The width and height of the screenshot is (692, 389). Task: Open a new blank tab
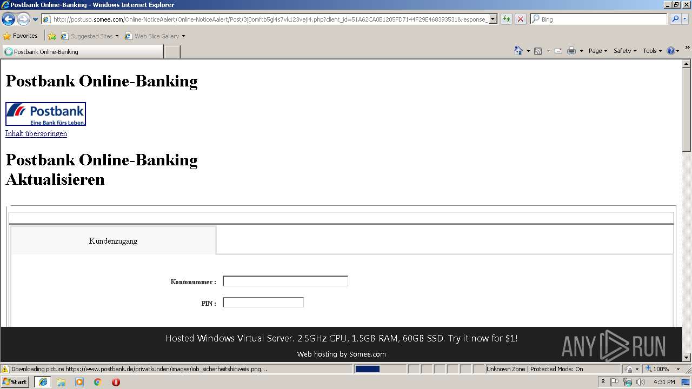pos(172,52)
